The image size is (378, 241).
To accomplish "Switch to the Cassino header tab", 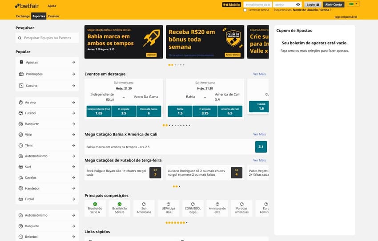I will click(53, 16).
